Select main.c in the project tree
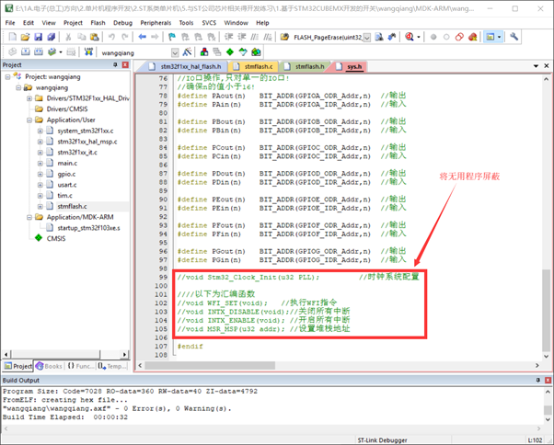 coord(67,163)
